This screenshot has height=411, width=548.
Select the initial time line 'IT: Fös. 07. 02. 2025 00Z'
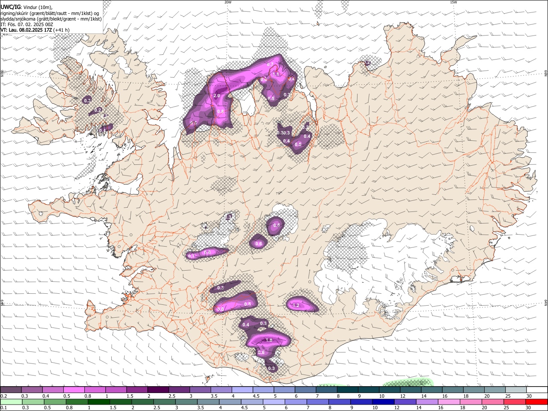[x=27, y=24]
